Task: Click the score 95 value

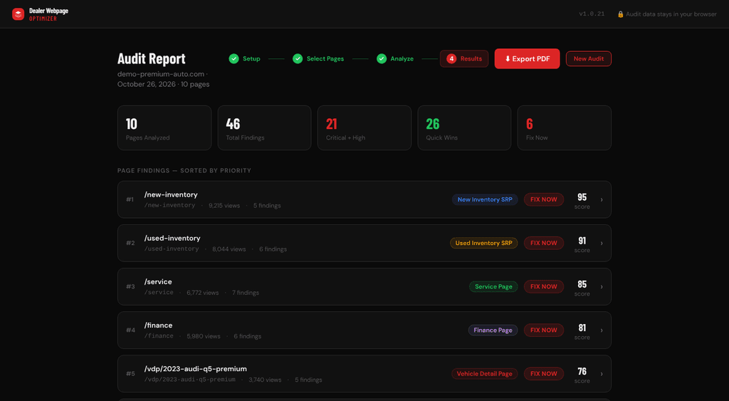Action: (x=582, y=197)
